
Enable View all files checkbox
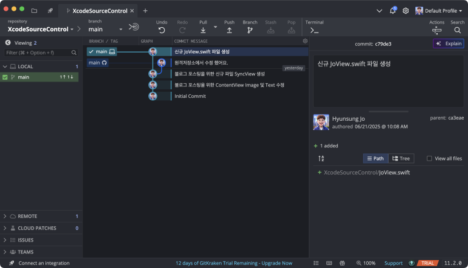click(429, 159)
